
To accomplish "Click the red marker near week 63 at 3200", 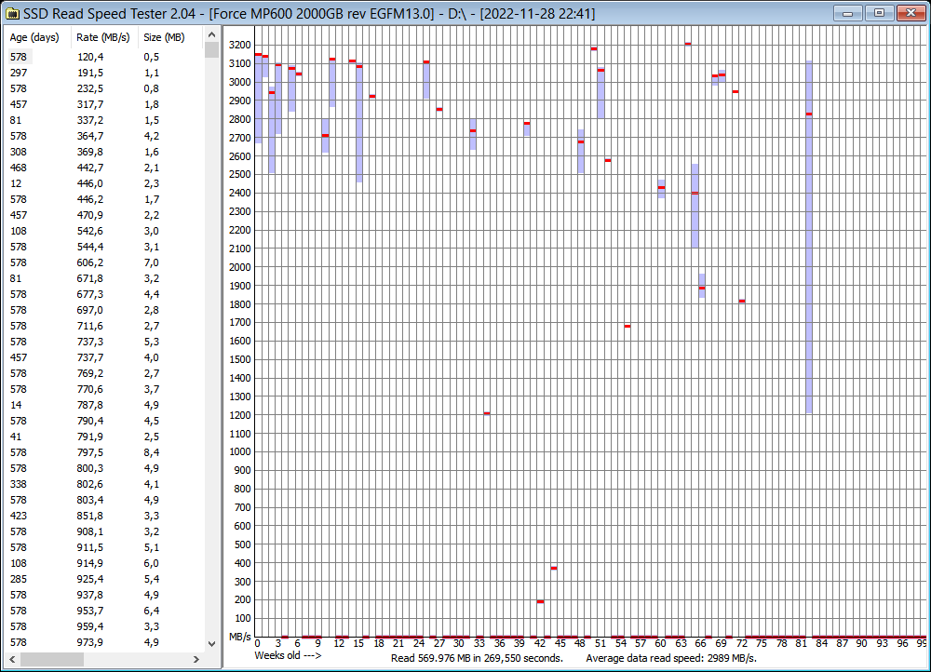I will click(686, 43).
